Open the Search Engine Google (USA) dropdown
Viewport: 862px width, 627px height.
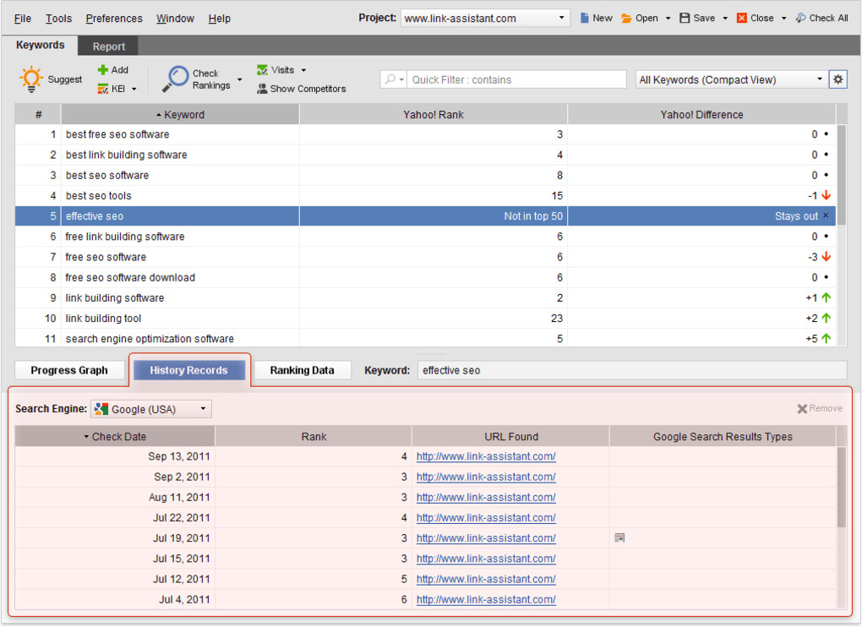[151, 409]
